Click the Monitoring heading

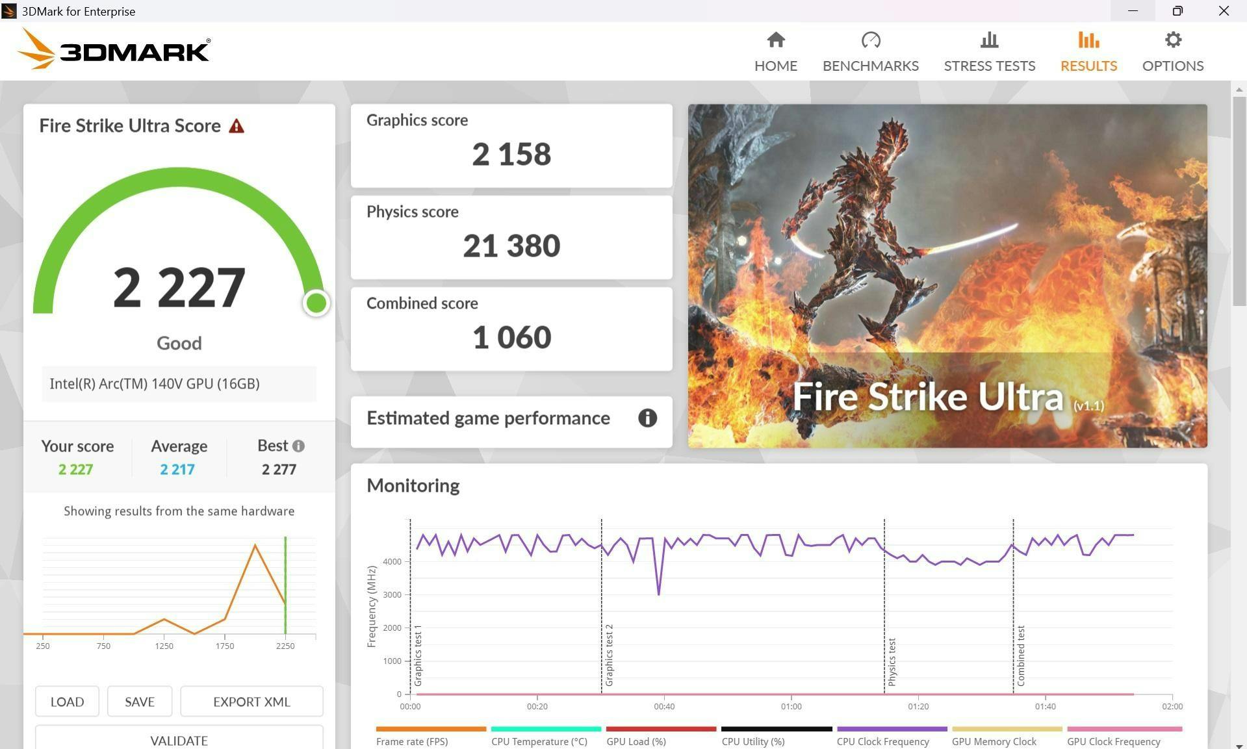(413, 485)
